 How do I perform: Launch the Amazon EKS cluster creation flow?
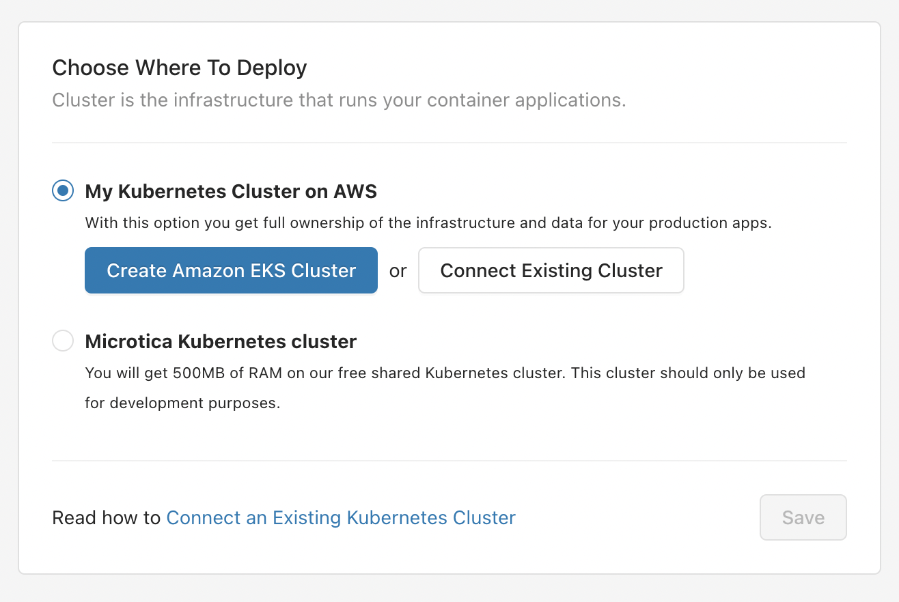[230, 270]
